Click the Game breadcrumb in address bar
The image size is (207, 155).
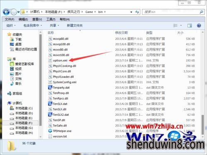89,12
